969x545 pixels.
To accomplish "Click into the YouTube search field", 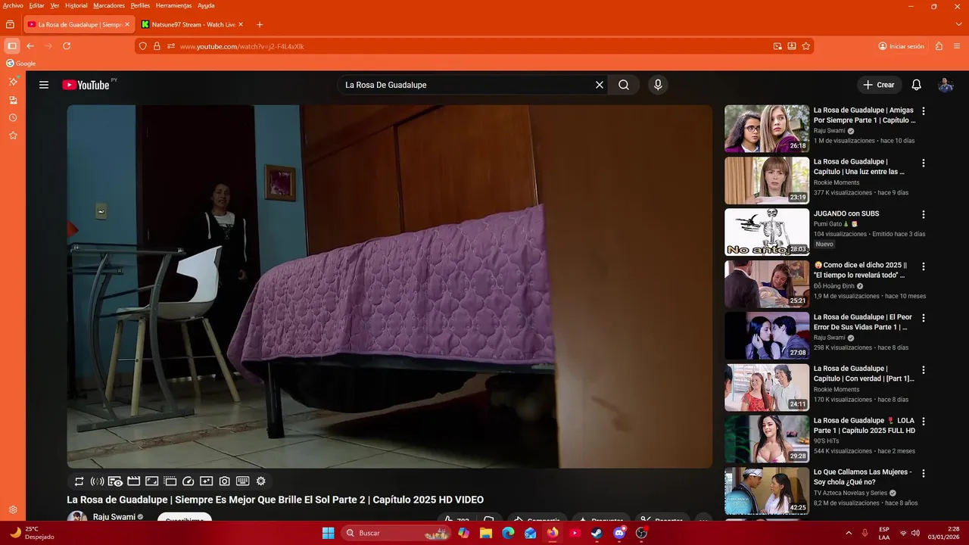I will (466, 85).
